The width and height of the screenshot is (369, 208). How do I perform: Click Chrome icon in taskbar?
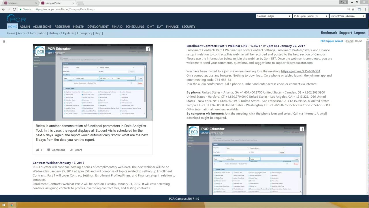[12, 205]
